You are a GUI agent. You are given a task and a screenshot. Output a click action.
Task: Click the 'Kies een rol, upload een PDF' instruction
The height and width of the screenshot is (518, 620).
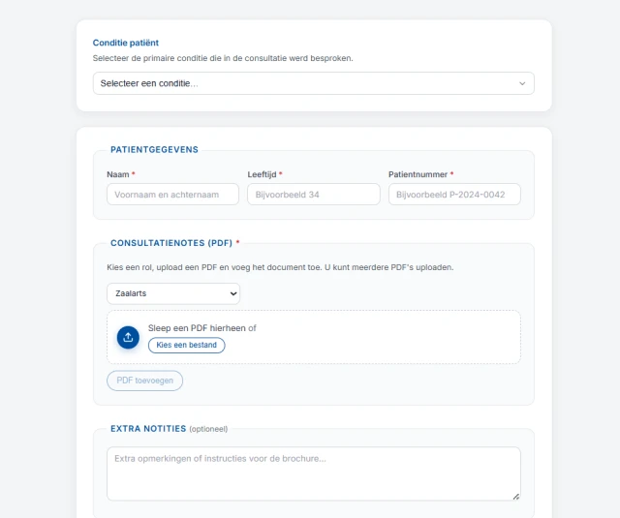tap(280, 267)
